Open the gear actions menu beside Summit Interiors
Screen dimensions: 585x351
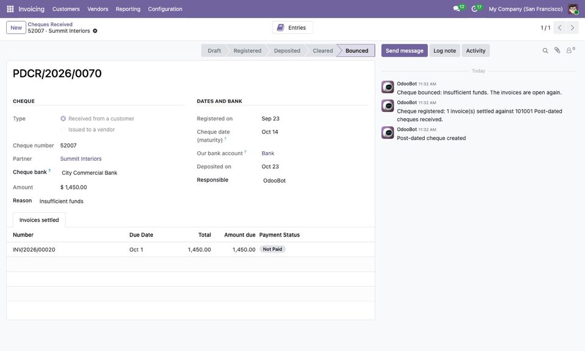click(95, 31)
